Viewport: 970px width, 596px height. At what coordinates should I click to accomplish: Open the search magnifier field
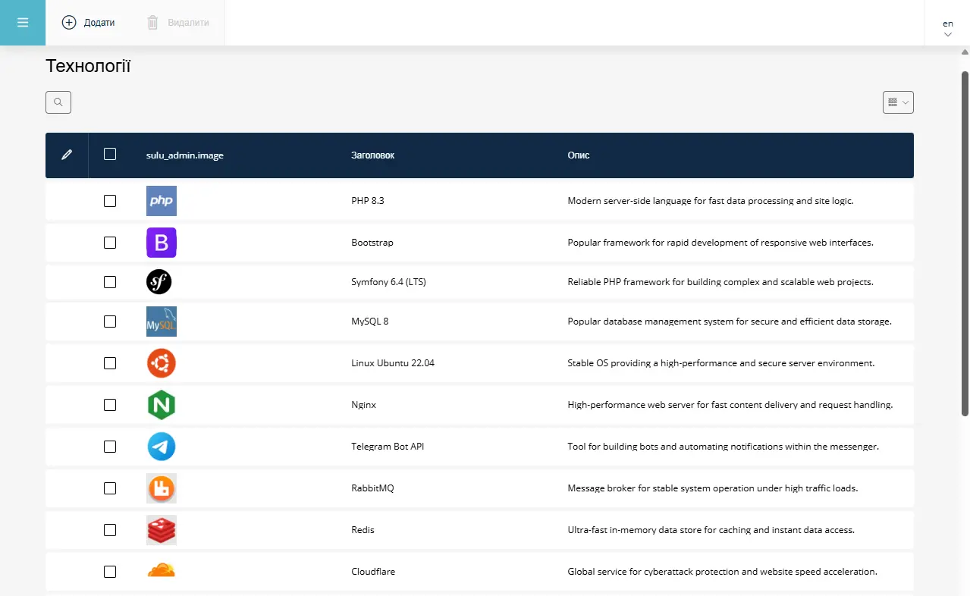(x=58, y=102)
